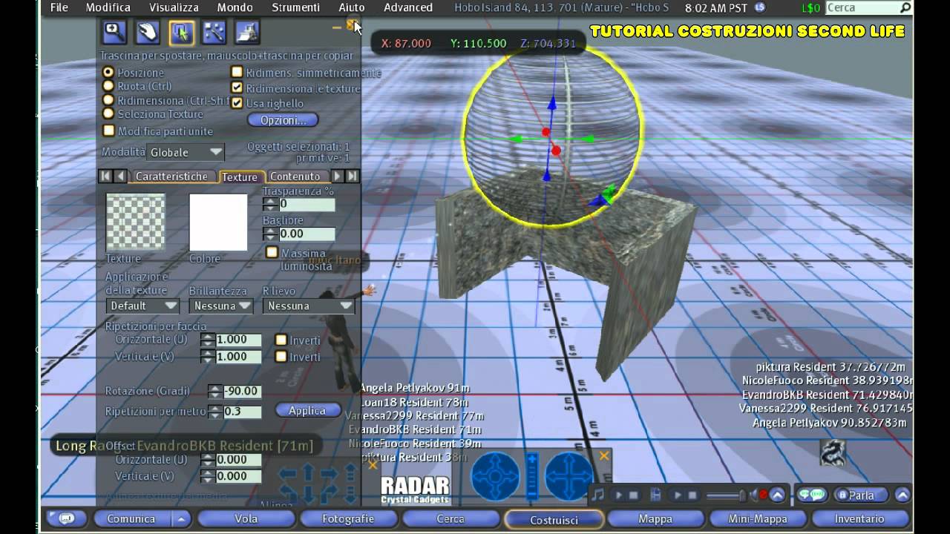Play the music stream
This screenshot has height=534, width=950.
coord(618,495)
